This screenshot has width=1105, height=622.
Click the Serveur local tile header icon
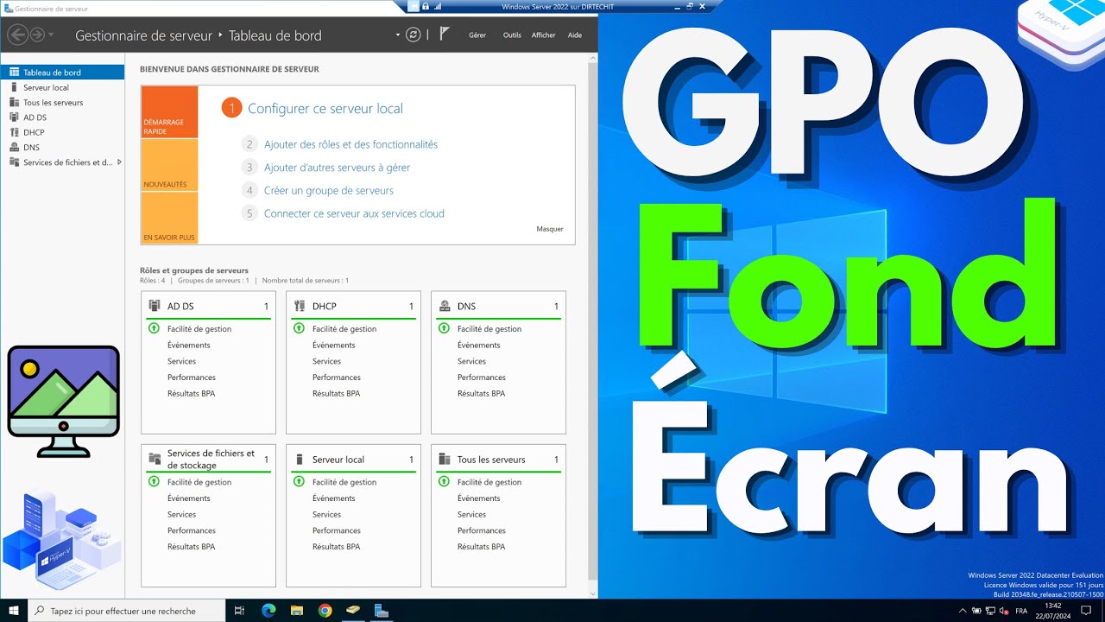coord(300,460)
